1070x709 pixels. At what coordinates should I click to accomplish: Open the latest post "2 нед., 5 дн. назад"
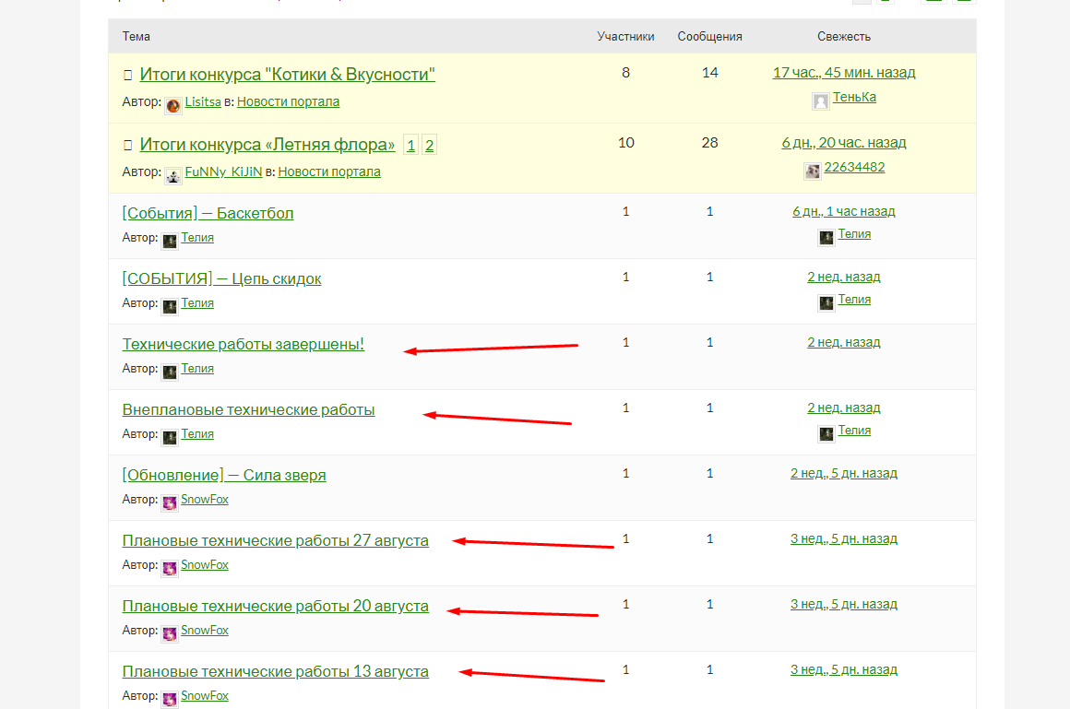pos(843,473)
